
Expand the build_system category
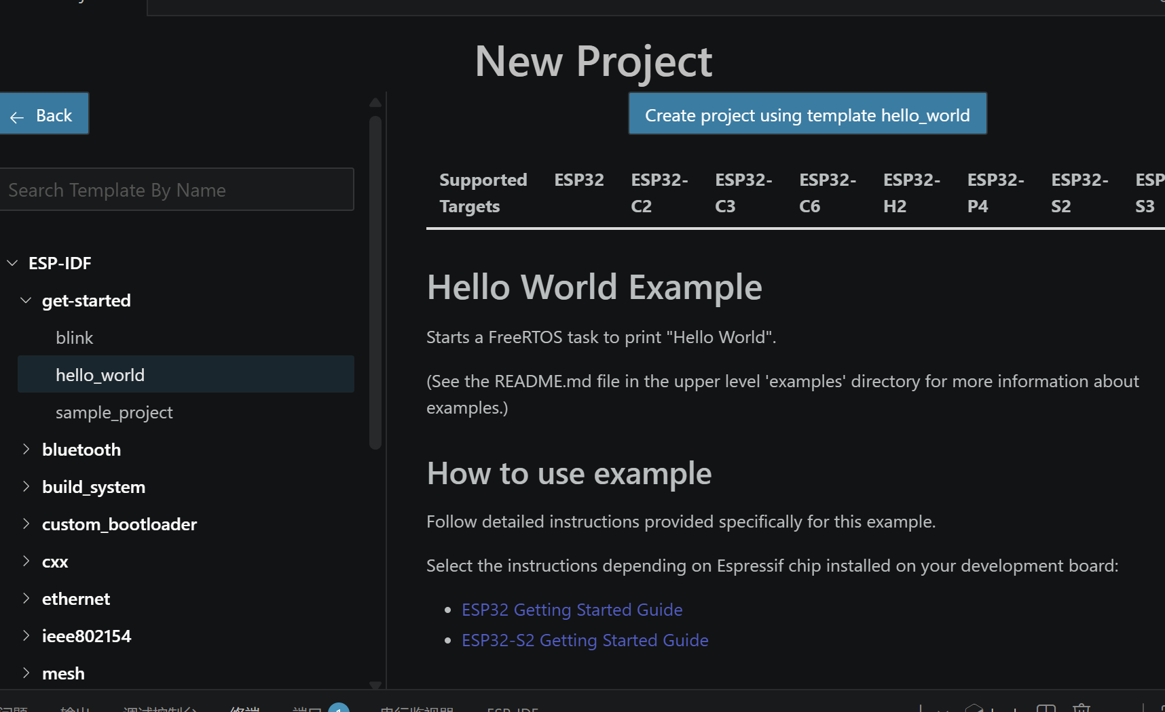pyautogui.click(x=26, y=487)
